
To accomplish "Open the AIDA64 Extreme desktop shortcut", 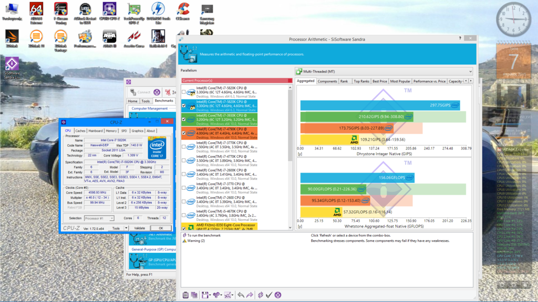I will coord(36,13).
